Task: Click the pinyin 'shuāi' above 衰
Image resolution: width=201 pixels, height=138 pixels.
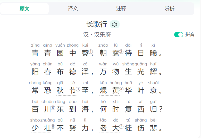Action: point(153,83)
